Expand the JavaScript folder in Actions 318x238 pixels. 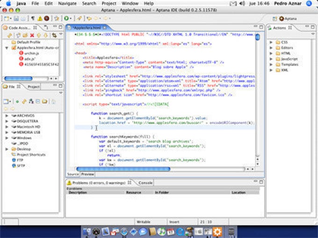(x=271, y=59)
